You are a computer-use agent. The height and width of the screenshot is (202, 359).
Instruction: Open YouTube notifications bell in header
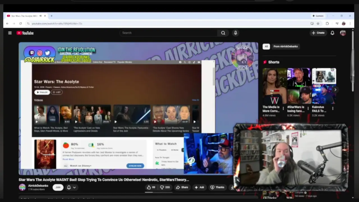332,33
